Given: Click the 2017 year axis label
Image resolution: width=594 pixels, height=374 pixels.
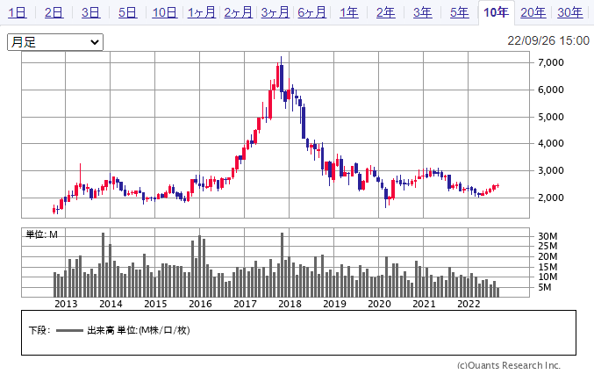Looking at the screenshot, I should click(x=245, y=304).
